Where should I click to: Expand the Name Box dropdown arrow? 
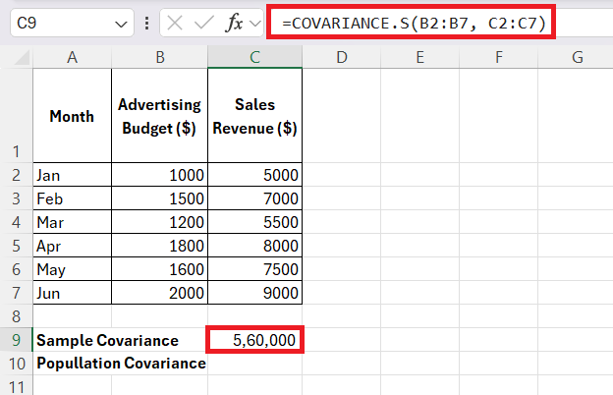point(121,25)
